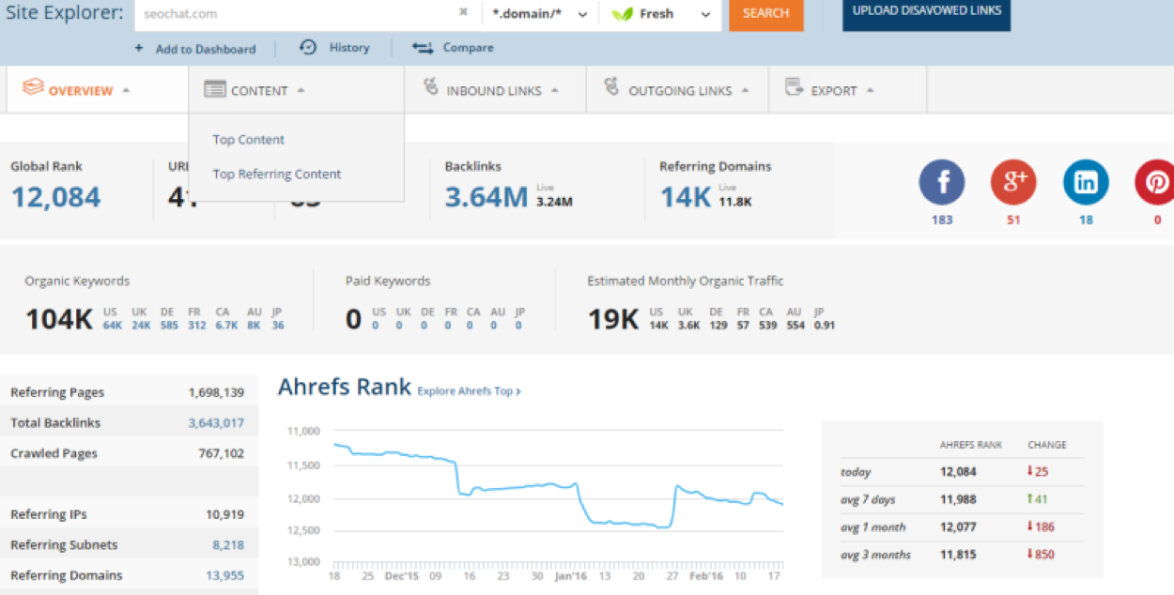
Task: Expand the Export menu
Action: point(833,91)
